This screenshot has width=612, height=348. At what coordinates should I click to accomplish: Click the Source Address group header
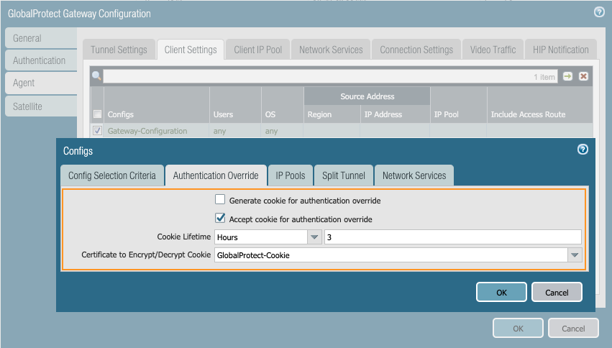[x=367, y=96]
